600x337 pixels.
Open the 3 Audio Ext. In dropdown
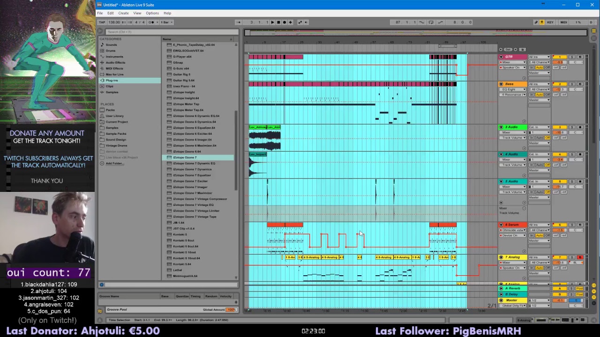pyautogui.click(x=539, y=127)
